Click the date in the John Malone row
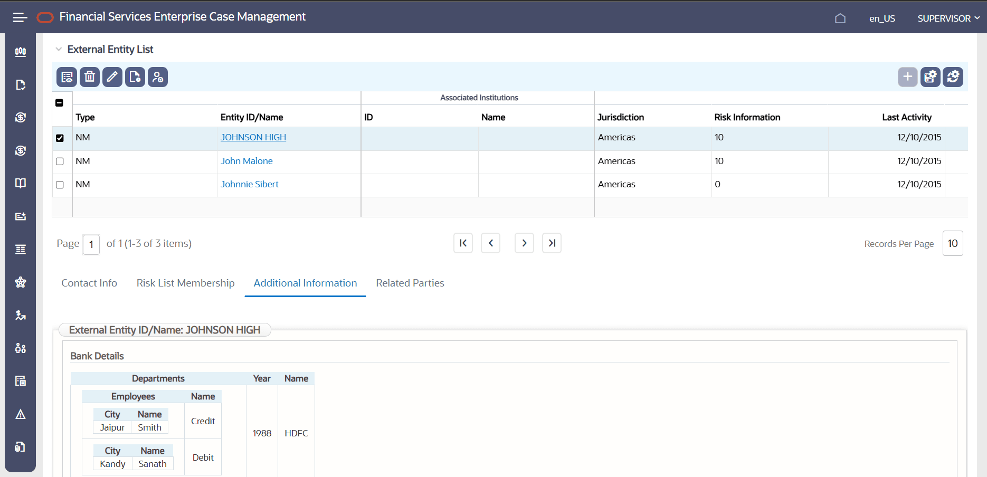The image size is (987, 477). (x=919, y=161)
